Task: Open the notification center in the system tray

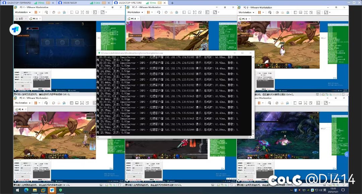Action: pyautogui.click(x=343, y=190)
